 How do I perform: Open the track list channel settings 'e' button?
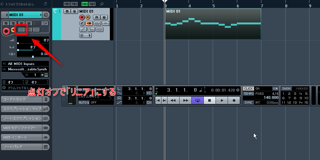point(82,23)
